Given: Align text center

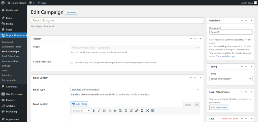Looking at the screenshot, I should click(x=126, y=111).
